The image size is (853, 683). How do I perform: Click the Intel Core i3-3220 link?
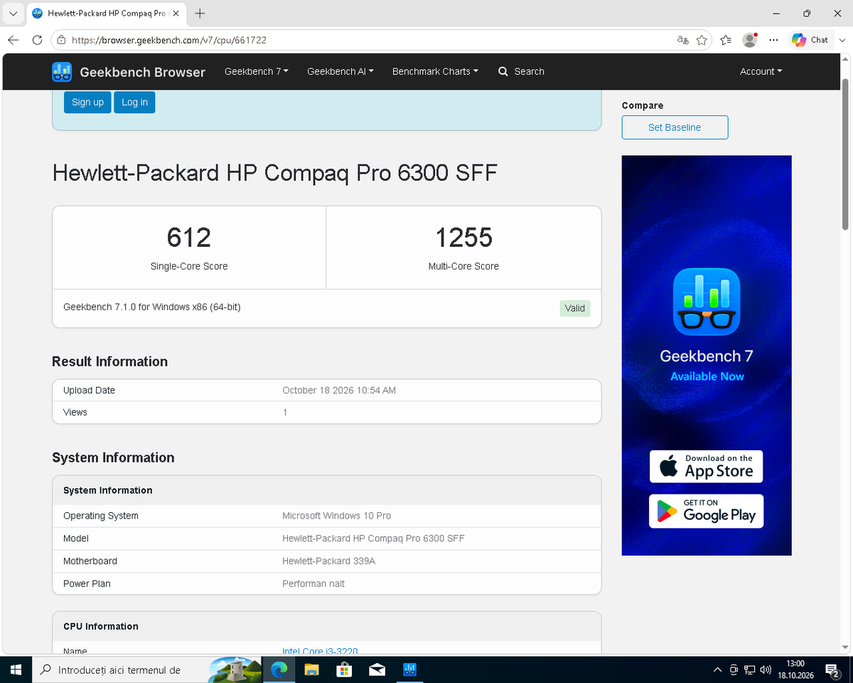pyautogui.click(x=320, y=650)
